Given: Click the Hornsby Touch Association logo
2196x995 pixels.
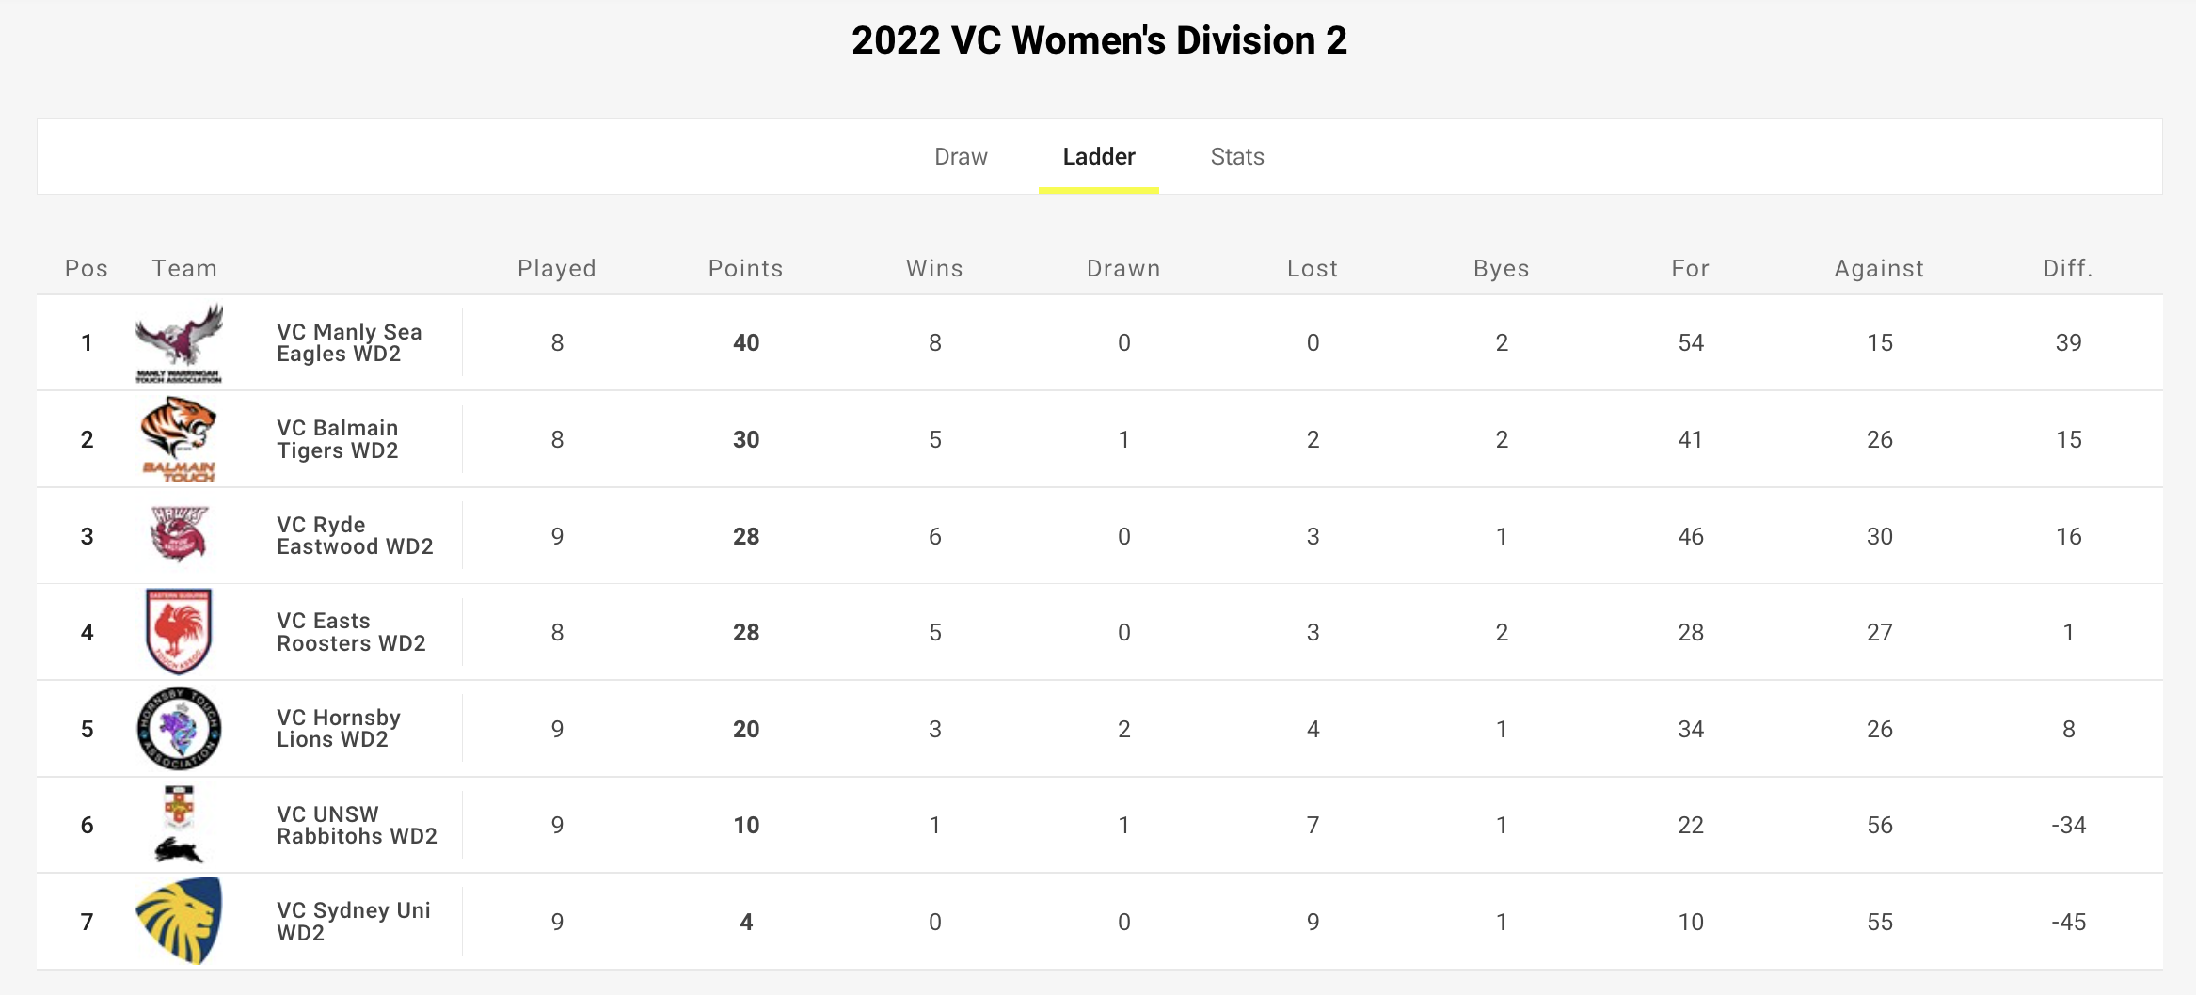Looking at the screenshot, I should click(x=179, y=729).
